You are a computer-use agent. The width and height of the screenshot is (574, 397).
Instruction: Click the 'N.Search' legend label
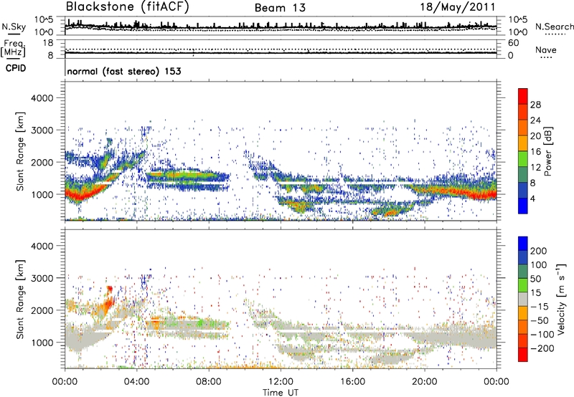(554, 27)
